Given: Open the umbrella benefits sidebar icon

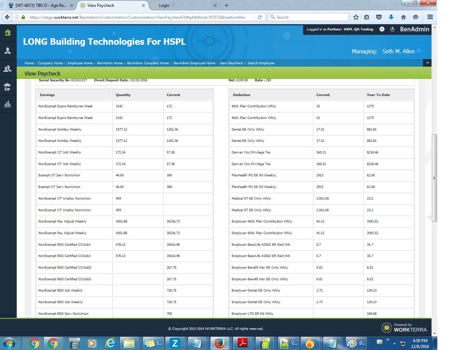Looking at the screenshot, I should (8, 87).
